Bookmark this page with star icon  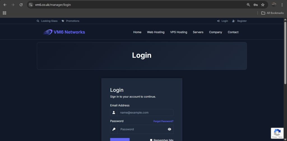263,5
